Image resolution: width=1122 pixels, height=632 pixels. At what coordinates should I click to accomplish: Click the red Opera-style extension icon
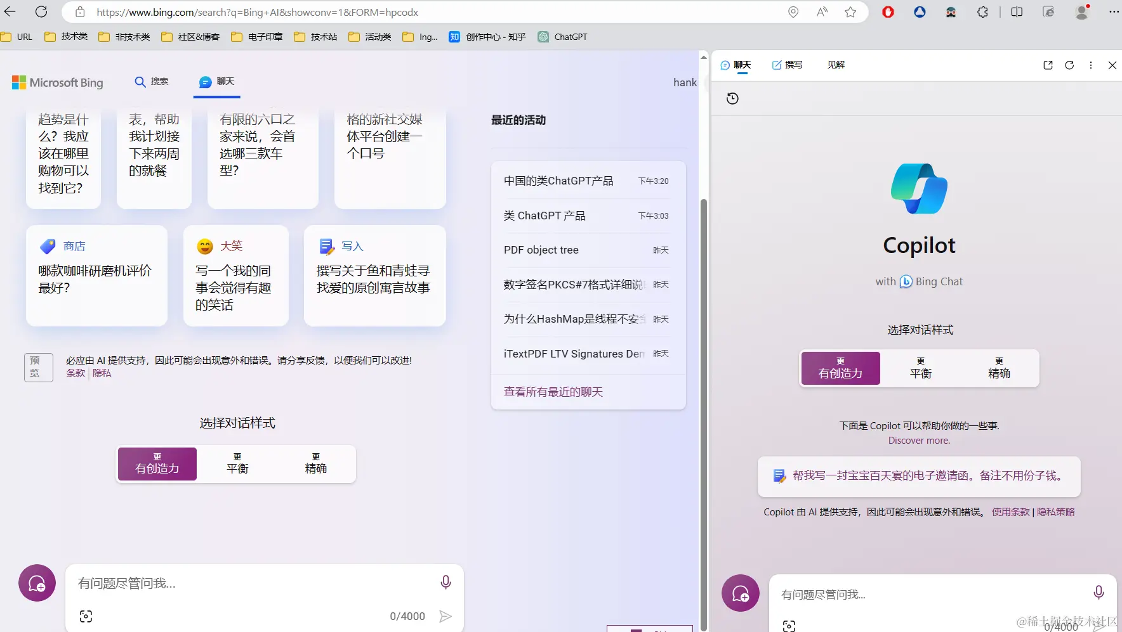pos(888,12)
